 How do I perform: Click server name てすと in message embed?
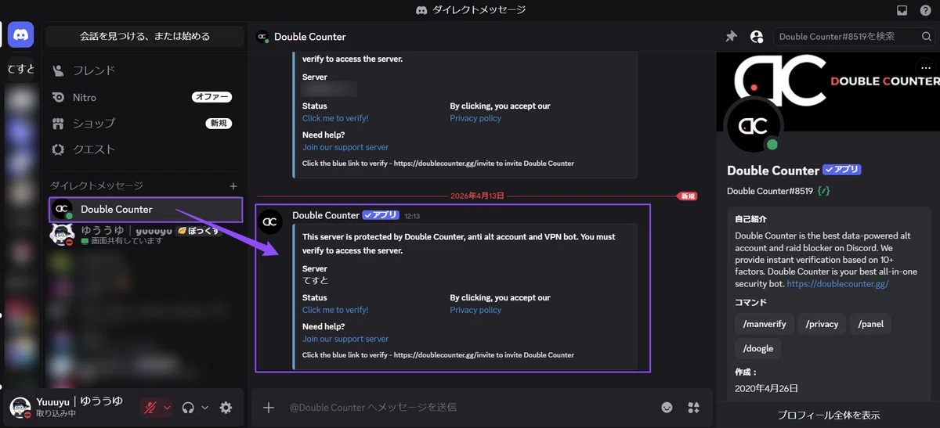pos(315,280)
